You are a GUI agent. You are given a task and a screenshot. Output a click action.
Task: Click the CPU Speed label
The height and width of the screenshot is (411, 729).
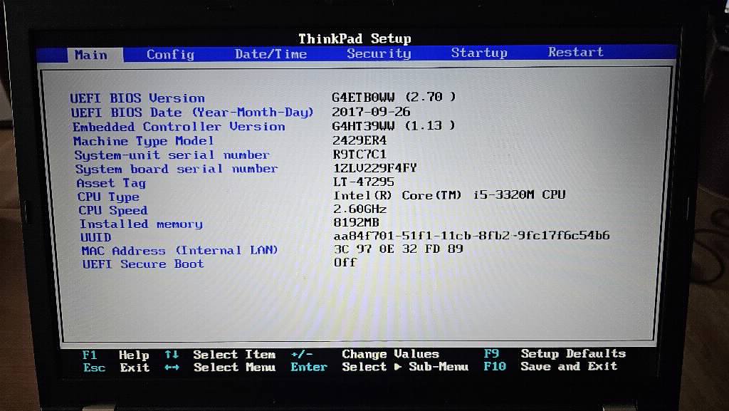point(113,210)
